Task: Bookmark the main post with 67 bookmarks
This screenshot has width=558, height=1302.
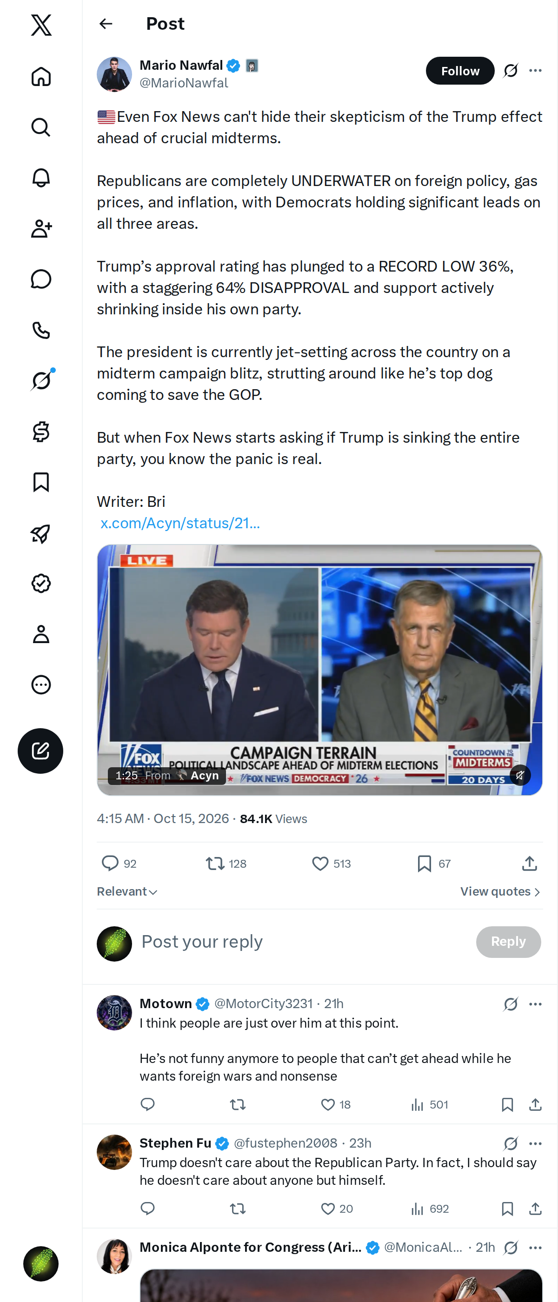Action: (x=434, y=864)
